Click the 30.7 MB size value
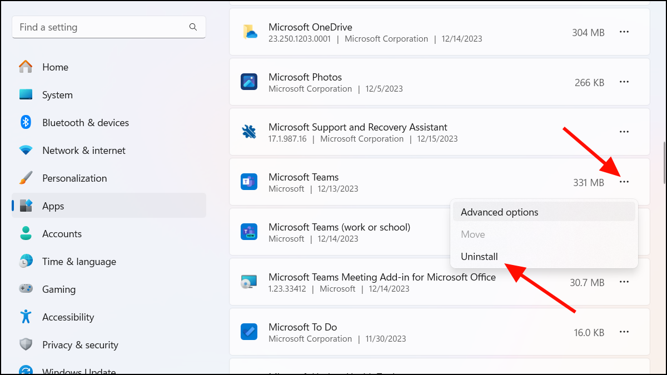667x375 pixels. click(587, 283)
